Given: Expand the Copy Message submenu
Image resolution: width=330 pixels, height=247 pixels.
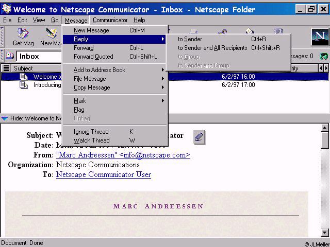Looking at the screenshot, I should 115,87.
